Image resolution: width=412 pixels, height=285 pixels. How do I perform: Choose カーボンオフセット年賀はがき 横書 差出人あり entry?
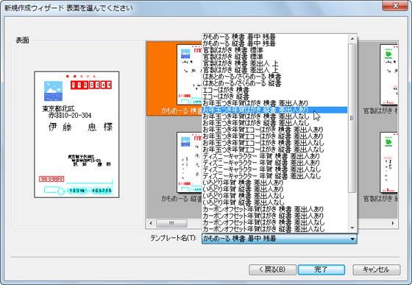pos(275,209)
